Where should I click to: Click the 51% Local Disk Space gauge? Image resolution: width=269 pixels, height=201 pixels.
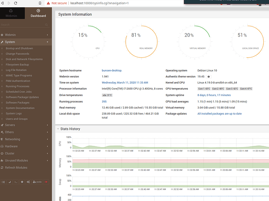[248, 41]
